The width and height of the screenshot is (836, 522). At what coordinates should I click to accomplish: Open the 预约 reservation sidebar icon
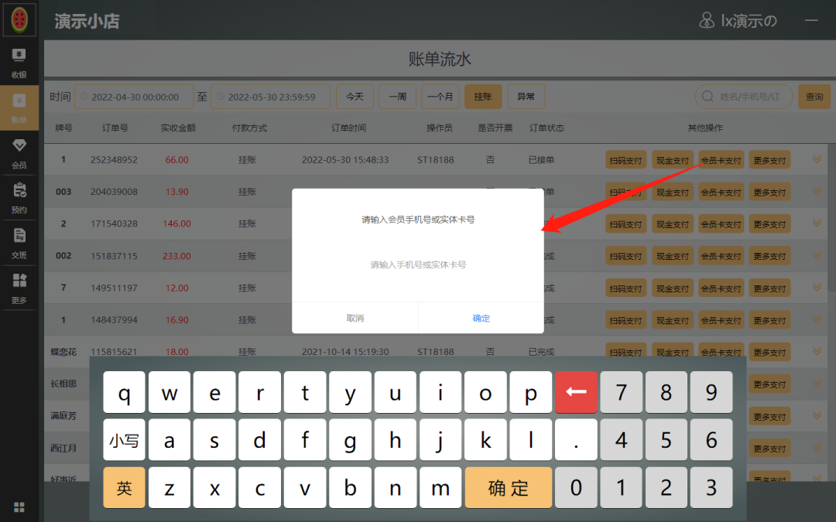[x=19, y=198]
